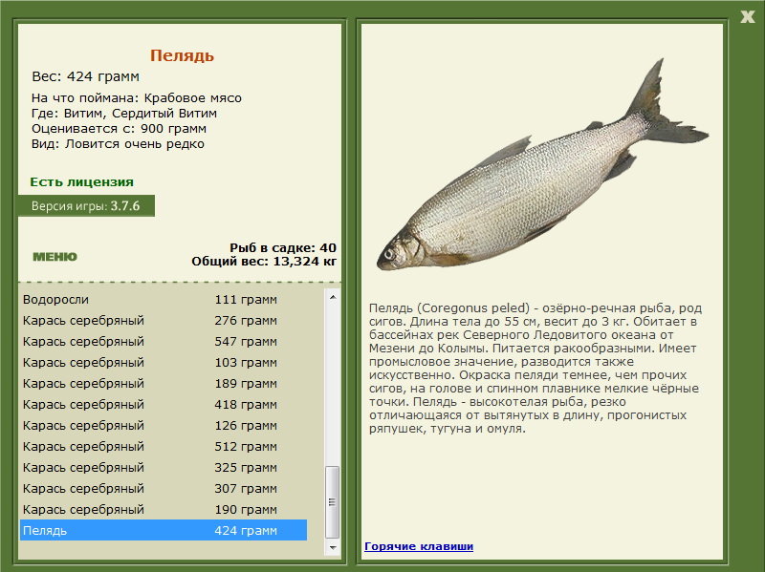Viewport: 765px width, 572px height.
Task: Click the fish list scrollbar down arrow
Action: tap(333, 547)
